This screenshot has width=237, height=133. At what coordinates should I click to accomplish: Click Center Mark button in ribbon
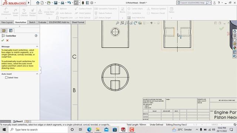coord(135,9)
